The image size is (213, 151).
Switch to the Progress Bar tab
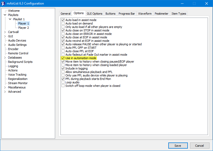pos(127,14)
